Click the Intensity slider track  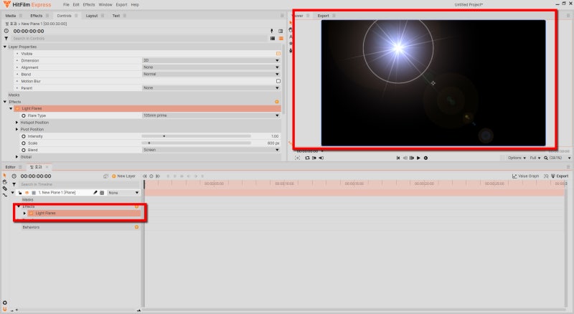pos(196,136)
